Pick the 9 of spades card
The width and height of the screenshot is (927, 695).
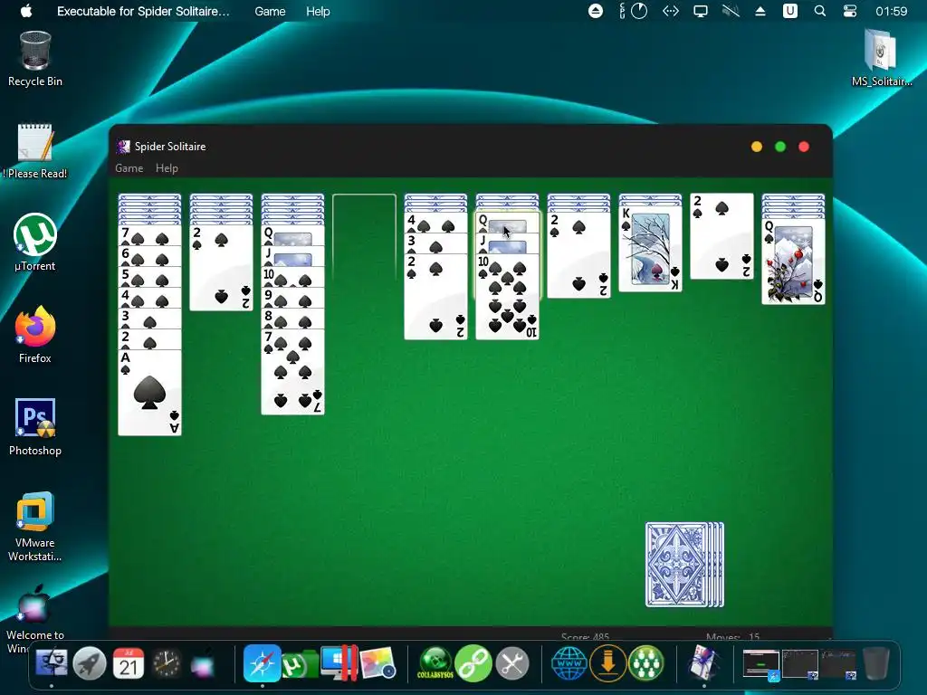pos(292,298)
